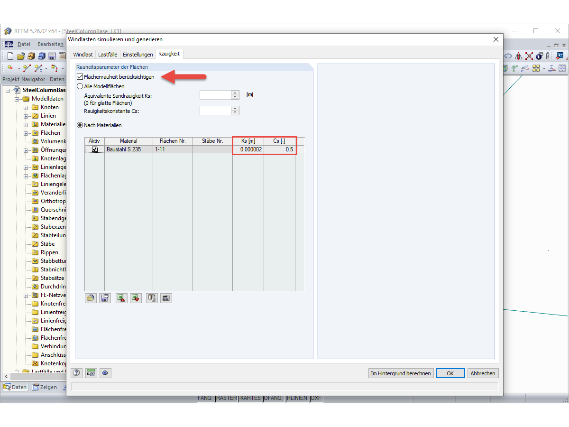Collapse the Modelldaten tree node
Screen dimensions: 569x427
(x=17, y=99)
